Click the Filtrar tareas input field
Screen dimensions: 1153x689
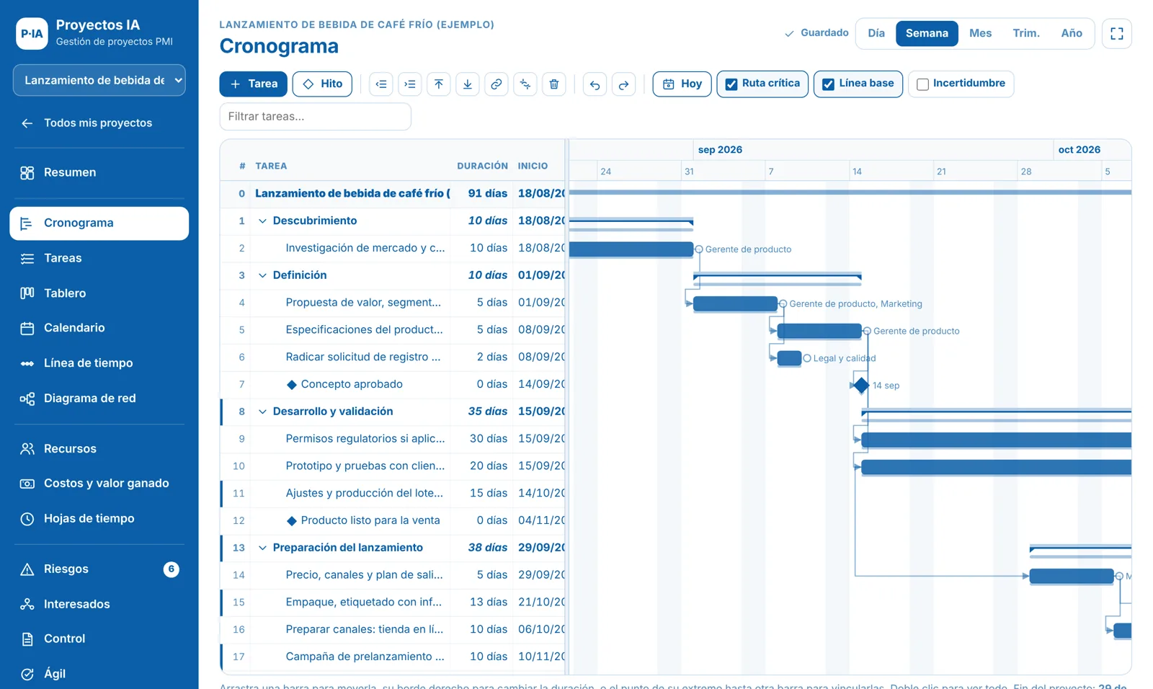coord(316,117)
